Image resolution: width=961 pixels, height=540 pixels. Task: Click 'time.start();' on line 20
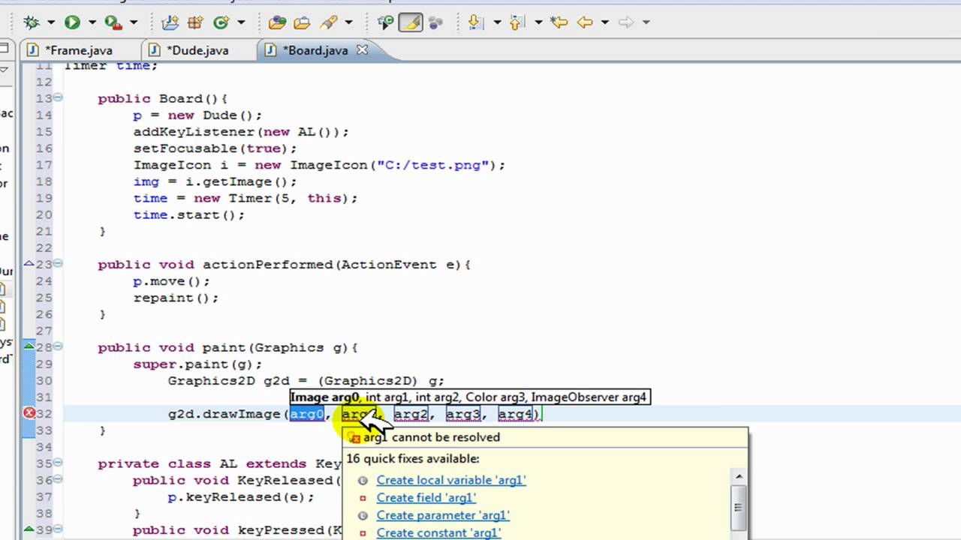(189, 215)
